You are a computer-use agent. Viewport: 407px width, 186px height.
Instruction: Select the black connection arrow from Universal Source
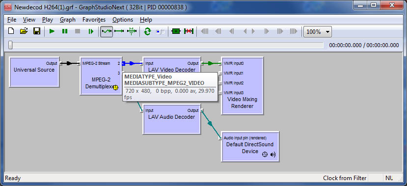click(x=70, y=63)
